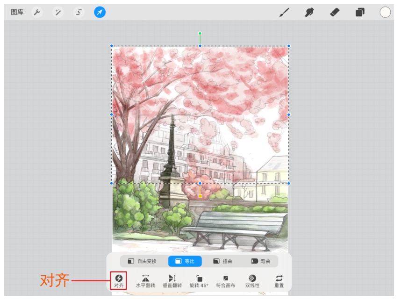The width and height of the screenshot is (401, 300).
Task: Open the active color circle
Action: coord(385,12)
